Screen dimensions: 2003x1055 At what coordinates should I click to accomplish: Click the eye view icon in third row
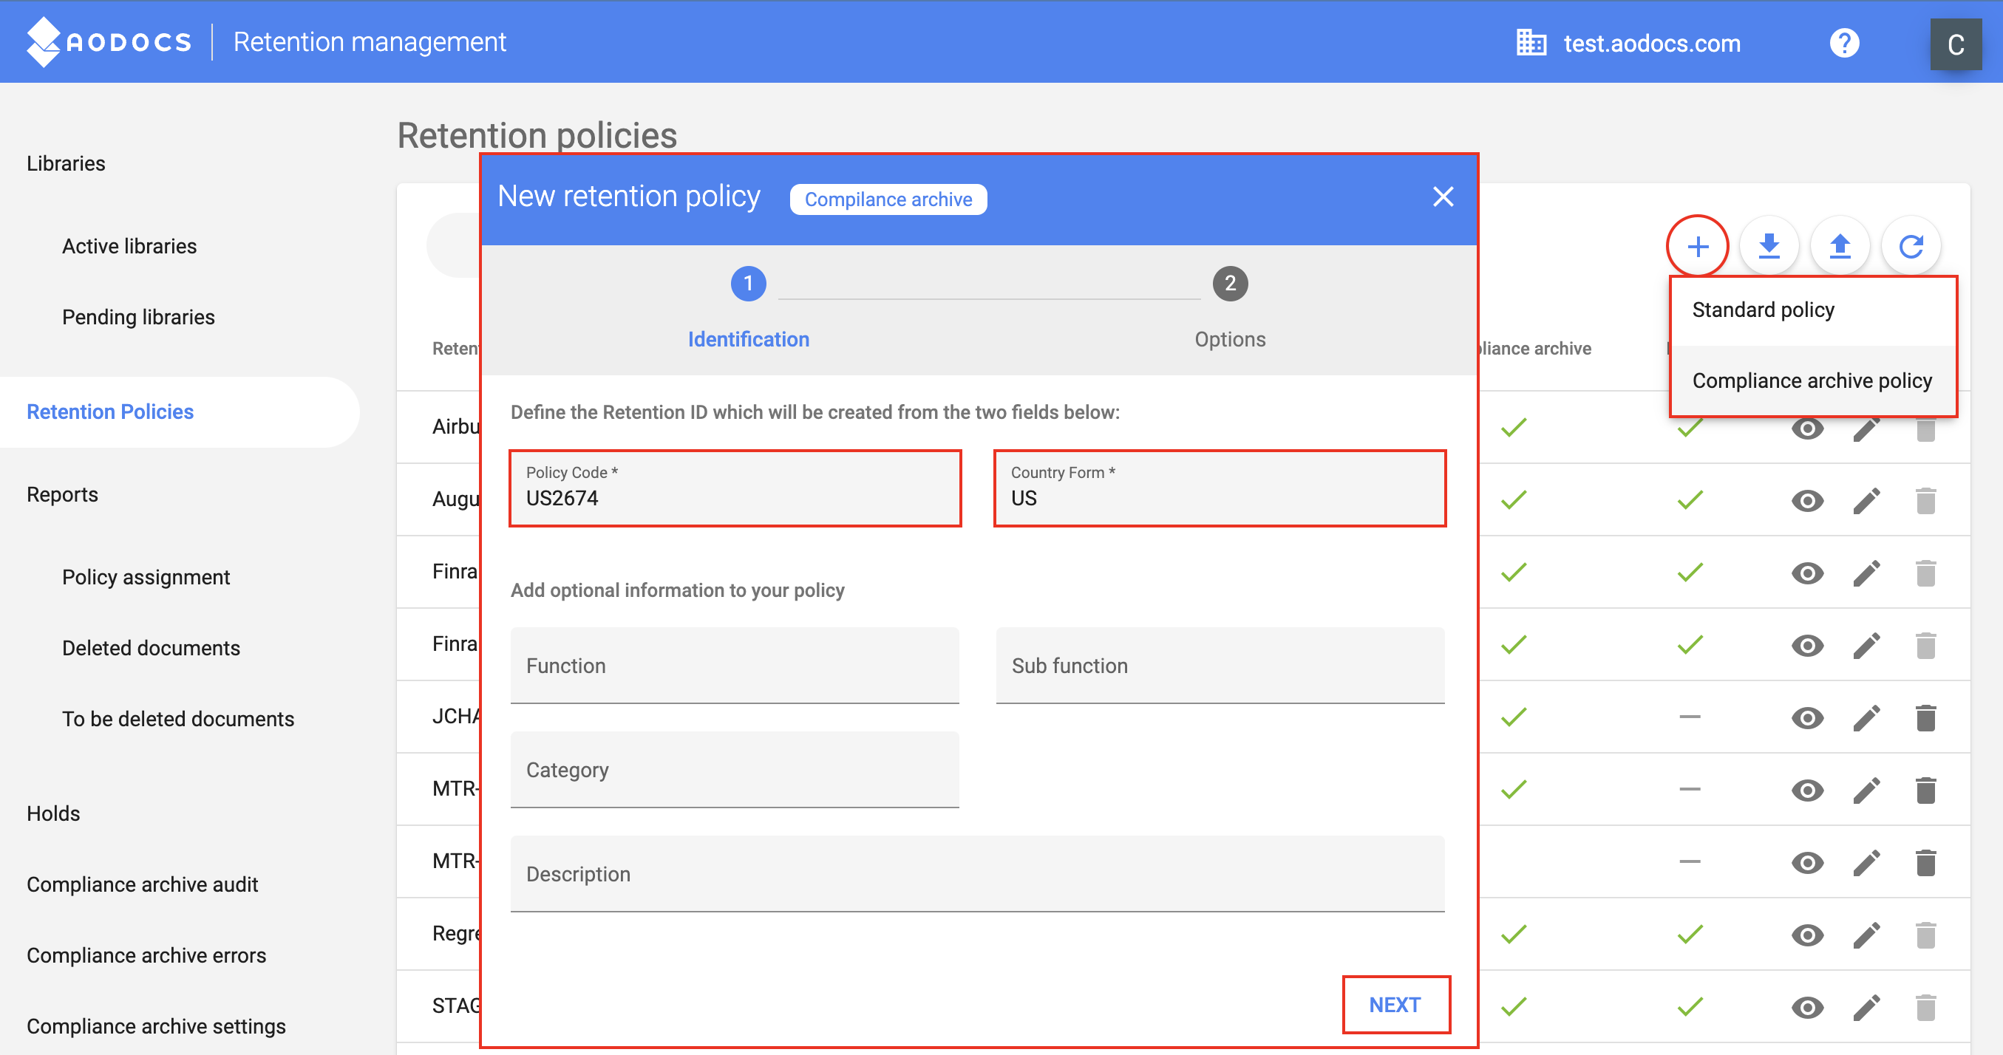point(1807,573)
